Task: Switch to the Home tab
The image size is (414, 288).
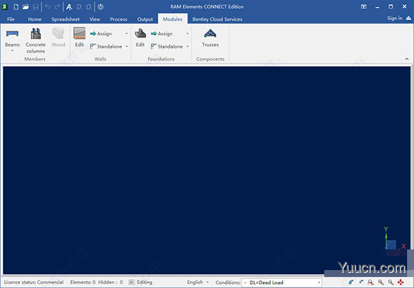Action: (x=34, y=19)
